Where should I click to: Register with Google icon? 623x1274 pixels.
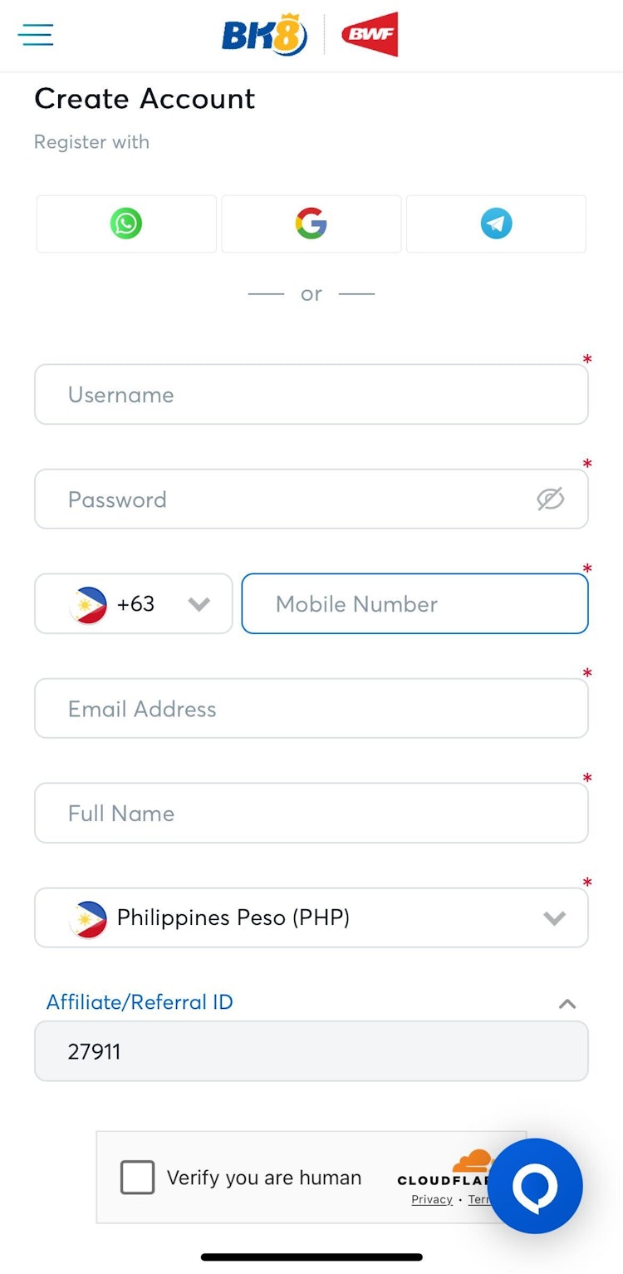(x=311, y=224)
